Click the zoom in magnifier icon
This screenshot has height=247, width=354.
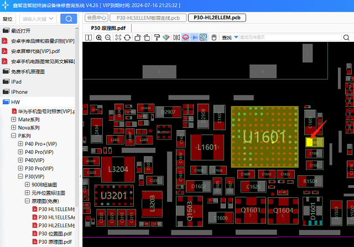(x=99, y=37)
